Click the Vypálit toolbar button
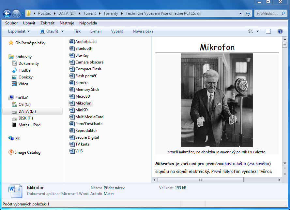Viewport: 290px width, 210px height. 117,31
